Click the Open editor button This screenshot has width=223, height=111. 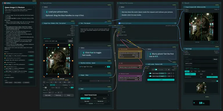click(x=48, y=95)
